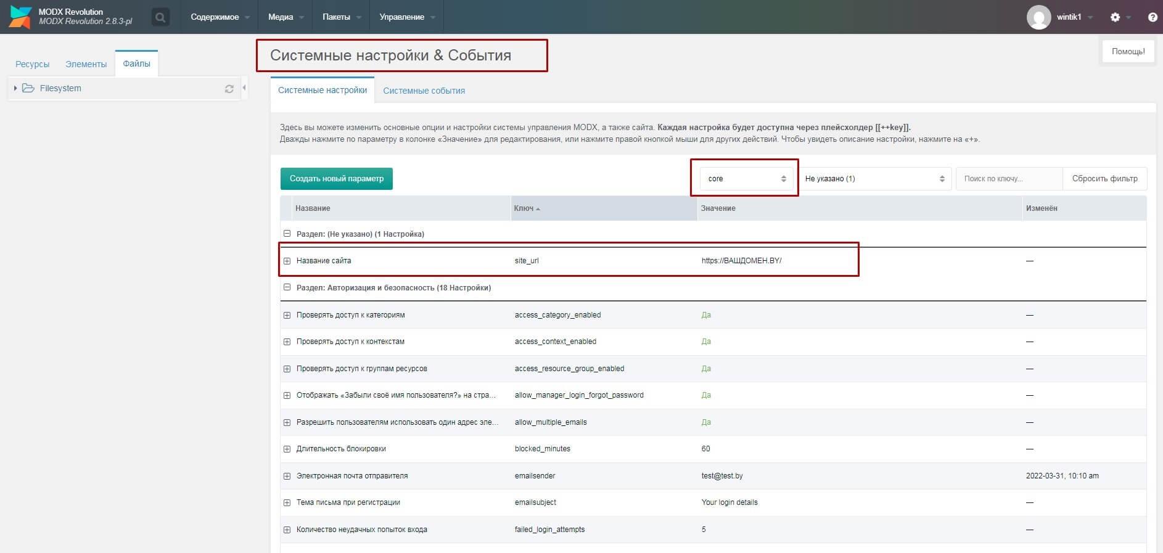Click the wintik1 user avatar
1163x553 pixels.
tap(1038, 17)
